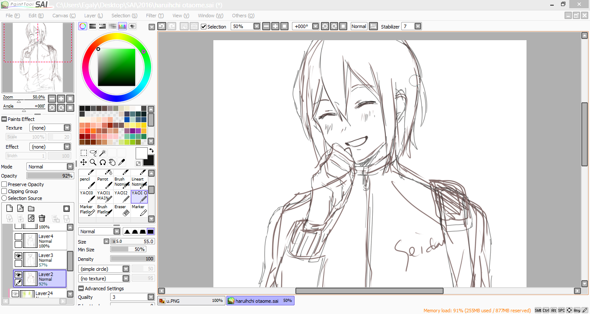Screen dimensions: 590x314
Task: Click the navigator thumbnail preview
Action: (38, 57)
